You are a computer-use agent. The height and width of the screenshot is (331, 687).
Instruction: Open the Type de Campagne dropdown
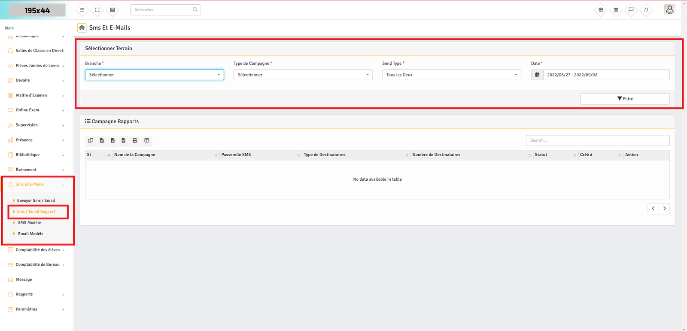click(x=303, y=75)
